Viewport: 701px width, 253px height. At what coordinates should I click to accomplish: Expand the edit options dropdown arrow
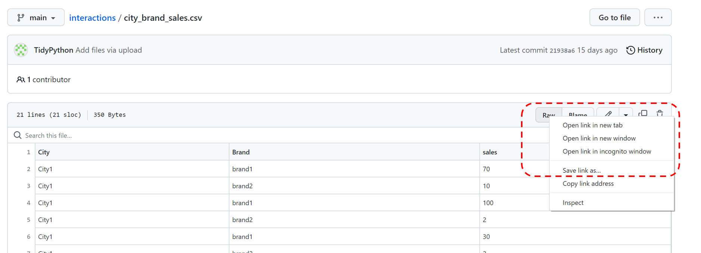pos(626,114)
